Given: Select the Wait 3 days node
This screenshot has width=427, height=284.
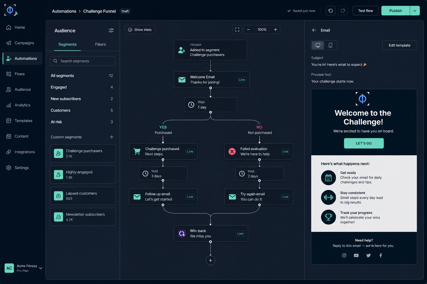Looking at the screenshot, I should click(x=163, y=174).
